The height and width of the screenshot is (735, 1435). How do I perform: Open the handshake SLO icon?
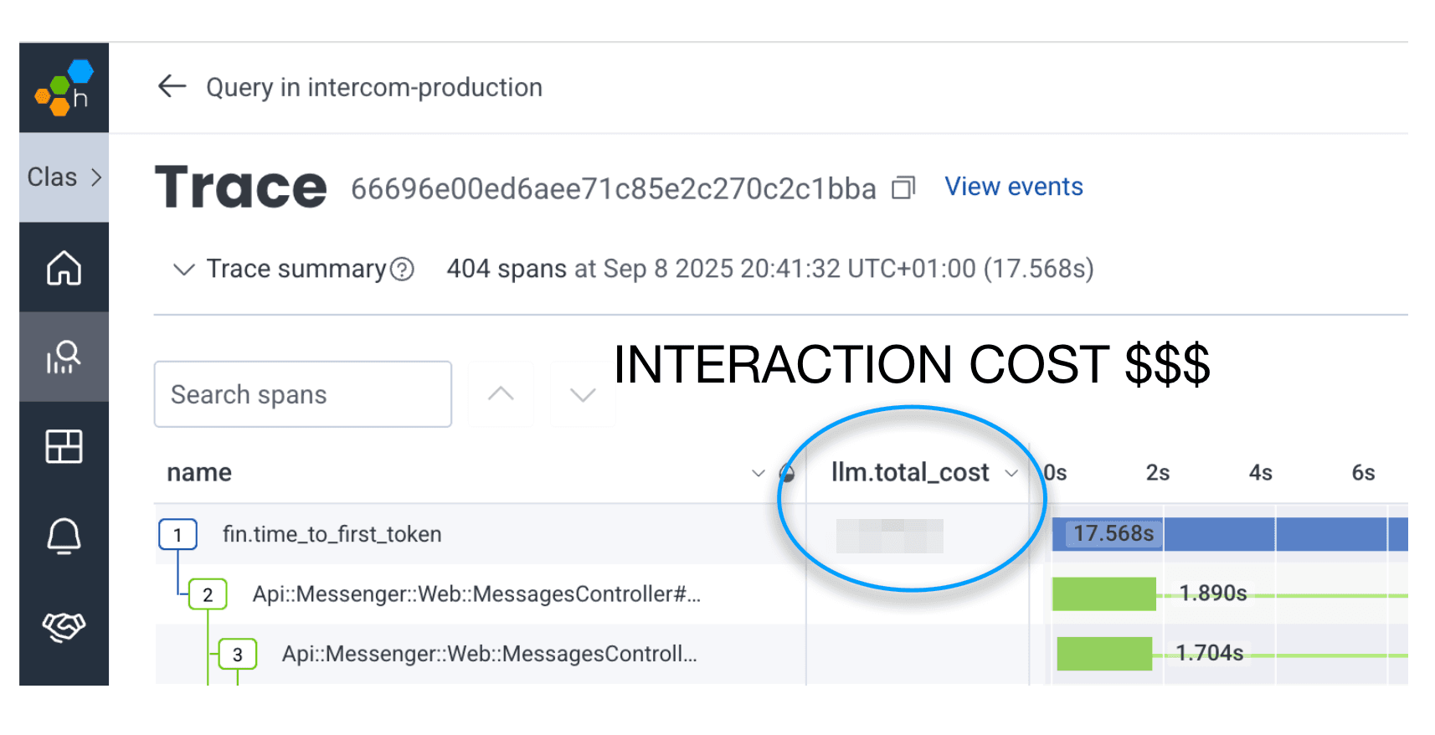[64, 626]
